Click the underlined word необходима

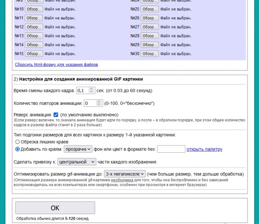coord(122,180)
